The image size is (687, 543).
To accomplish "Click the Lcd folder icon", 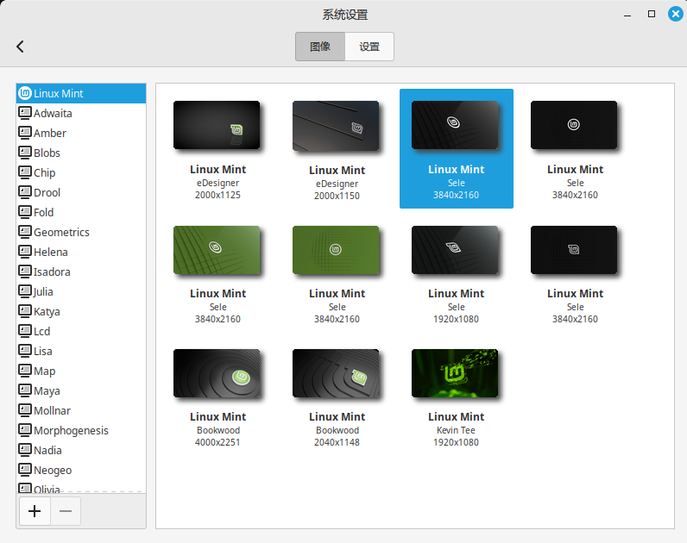I will point(25,331).
